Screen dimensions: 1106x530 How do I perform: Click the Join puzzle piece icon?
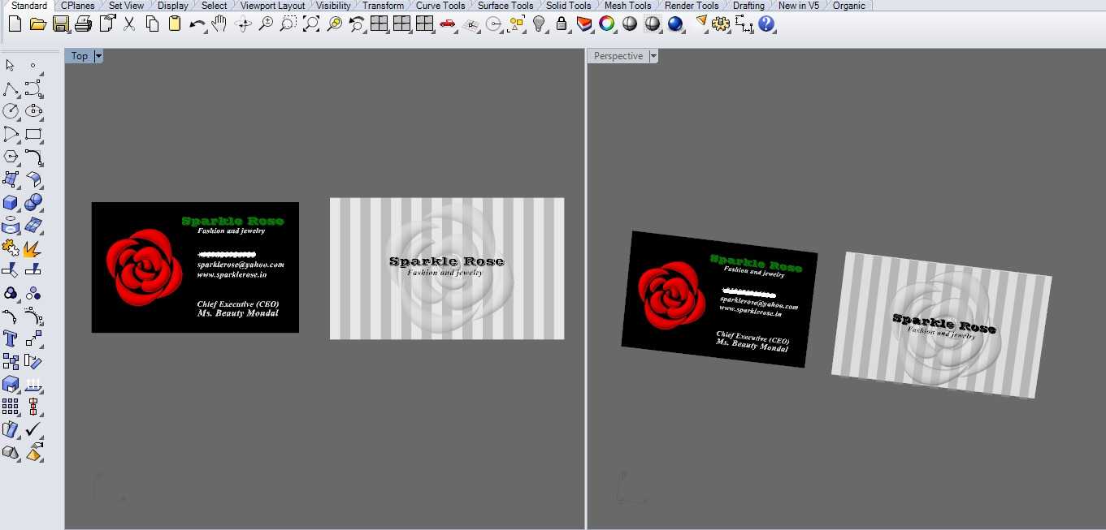11,248
